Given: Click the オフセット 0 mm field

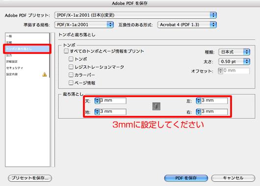Looking at the screenshot, I should [236, 71].
